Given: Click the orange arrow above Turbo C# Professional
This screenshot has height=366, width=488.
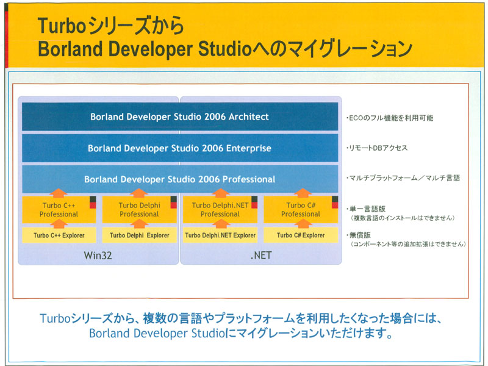Looking at the screenshot, I should (x=303, y=193).
